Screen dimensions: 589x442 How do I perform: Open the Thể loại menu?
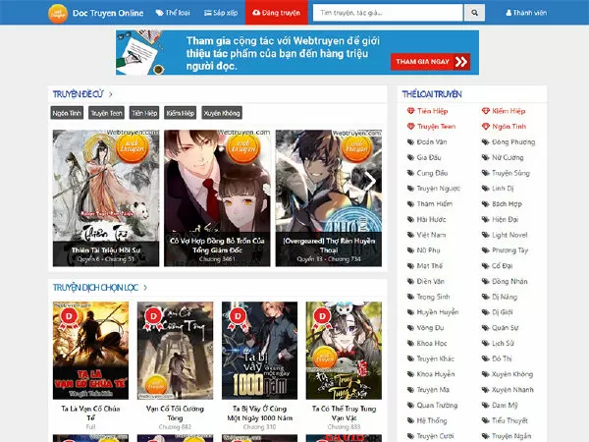pos(173,13)
